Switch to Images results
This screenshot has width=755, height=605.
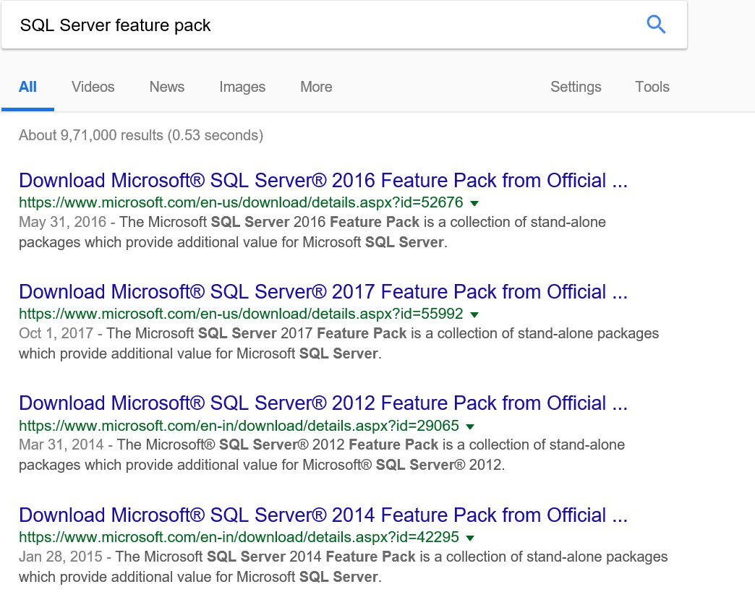click(x=242, y=87)
